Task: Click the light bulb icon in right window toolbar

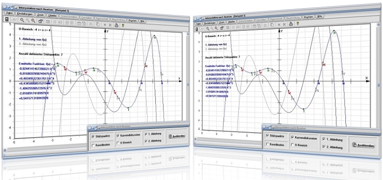Action: coord(298,24)
